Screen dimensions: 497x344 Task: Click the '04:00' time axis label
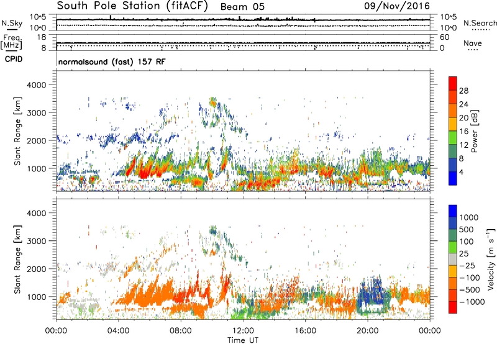tap(118, 331)
